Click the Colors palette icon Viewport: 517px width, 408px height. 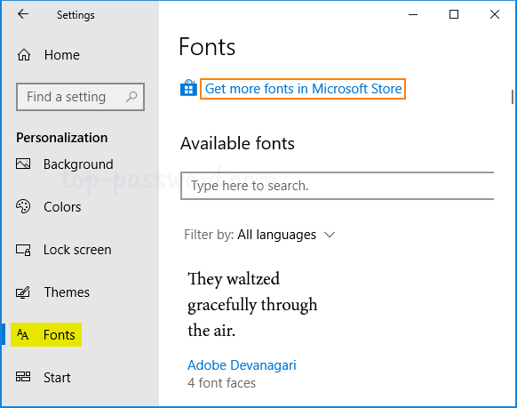23,206
